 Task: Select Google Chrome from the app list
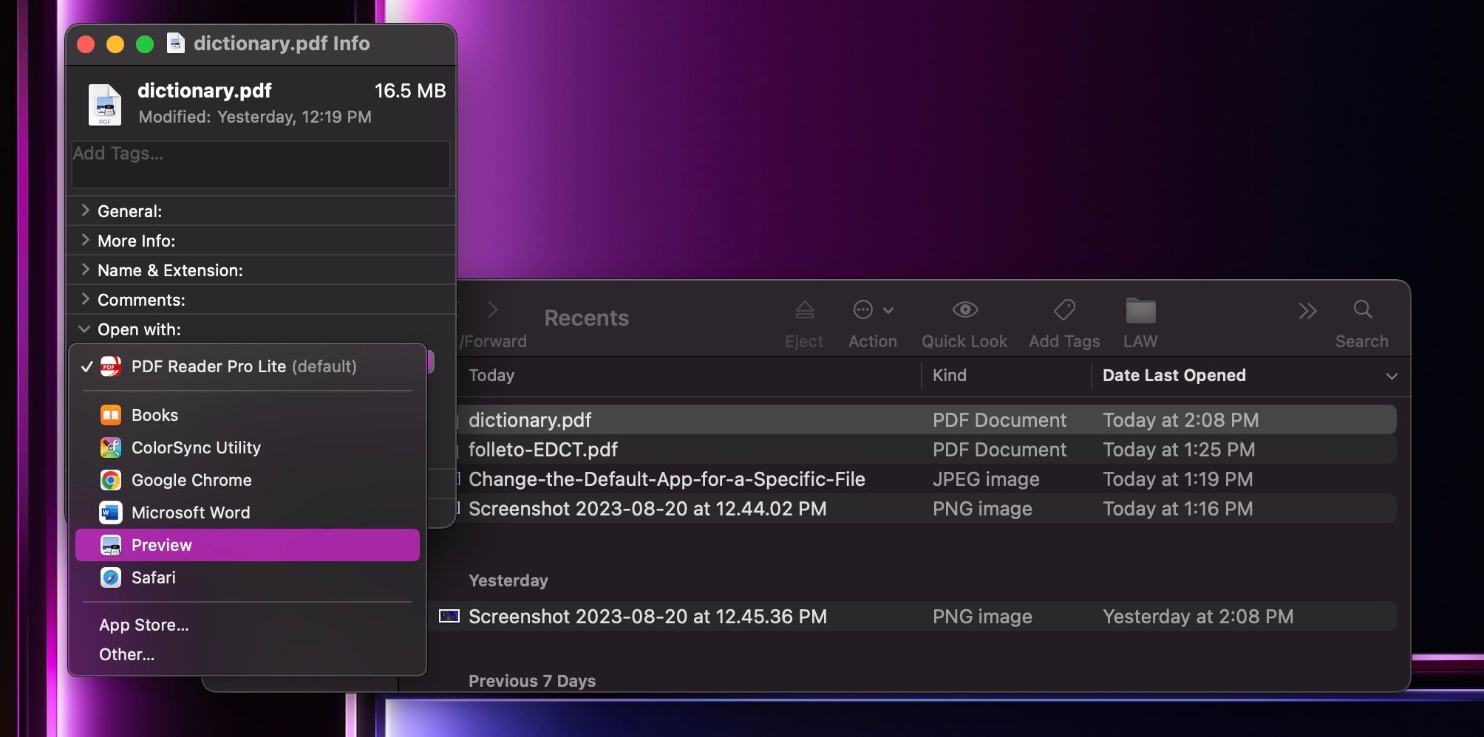(x=191, y=480)
